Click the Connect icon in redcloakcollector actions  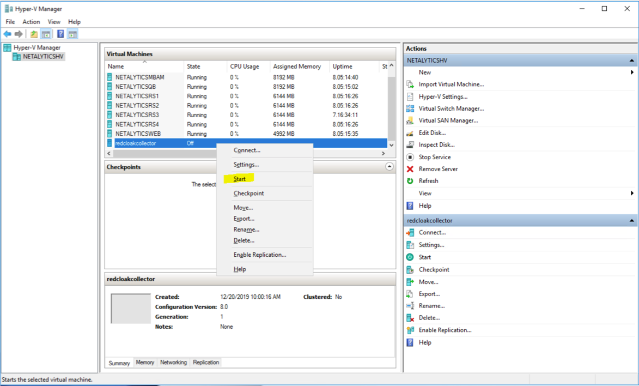click(x=410, y=233)
